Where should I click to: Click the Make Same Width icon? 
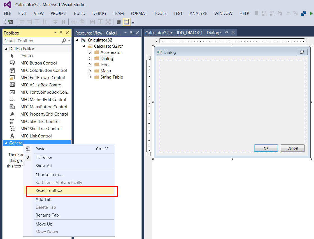[92, 22]
